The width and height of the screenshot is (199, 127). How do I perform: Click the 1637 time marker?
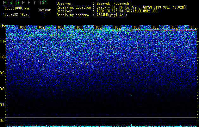point(136,27)
